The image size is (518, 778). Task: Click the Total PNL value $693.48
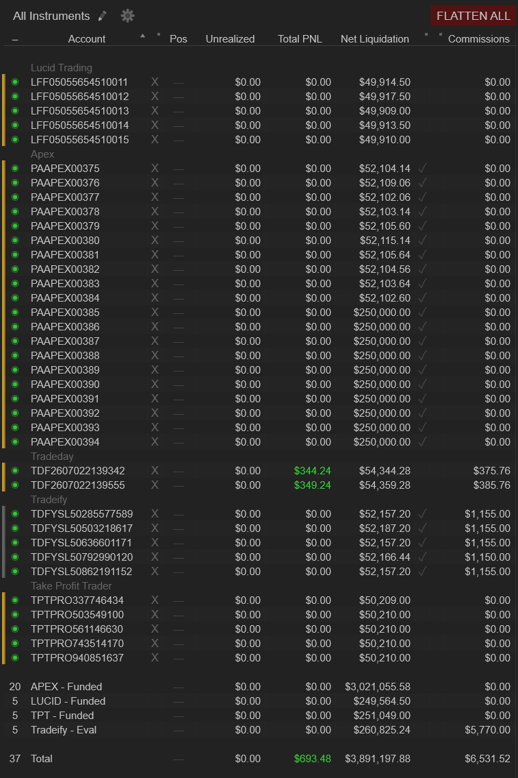(x=313, y=759)
